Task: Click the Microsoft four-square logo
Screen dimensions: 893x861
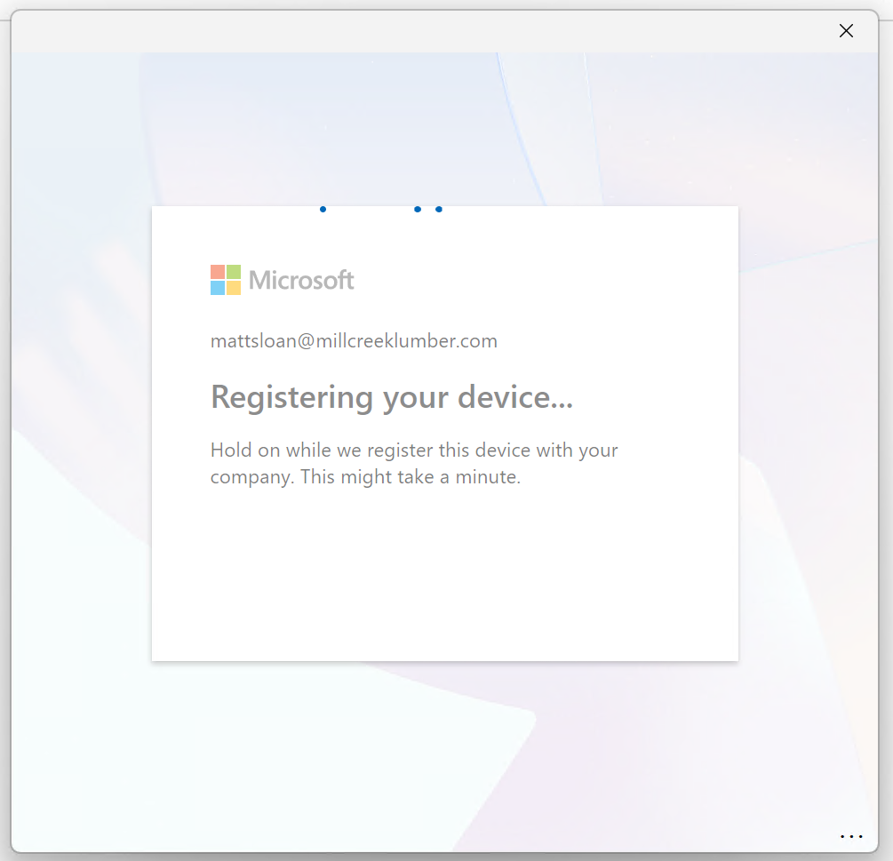Action: pyautogui.click(x=226, y=280)
